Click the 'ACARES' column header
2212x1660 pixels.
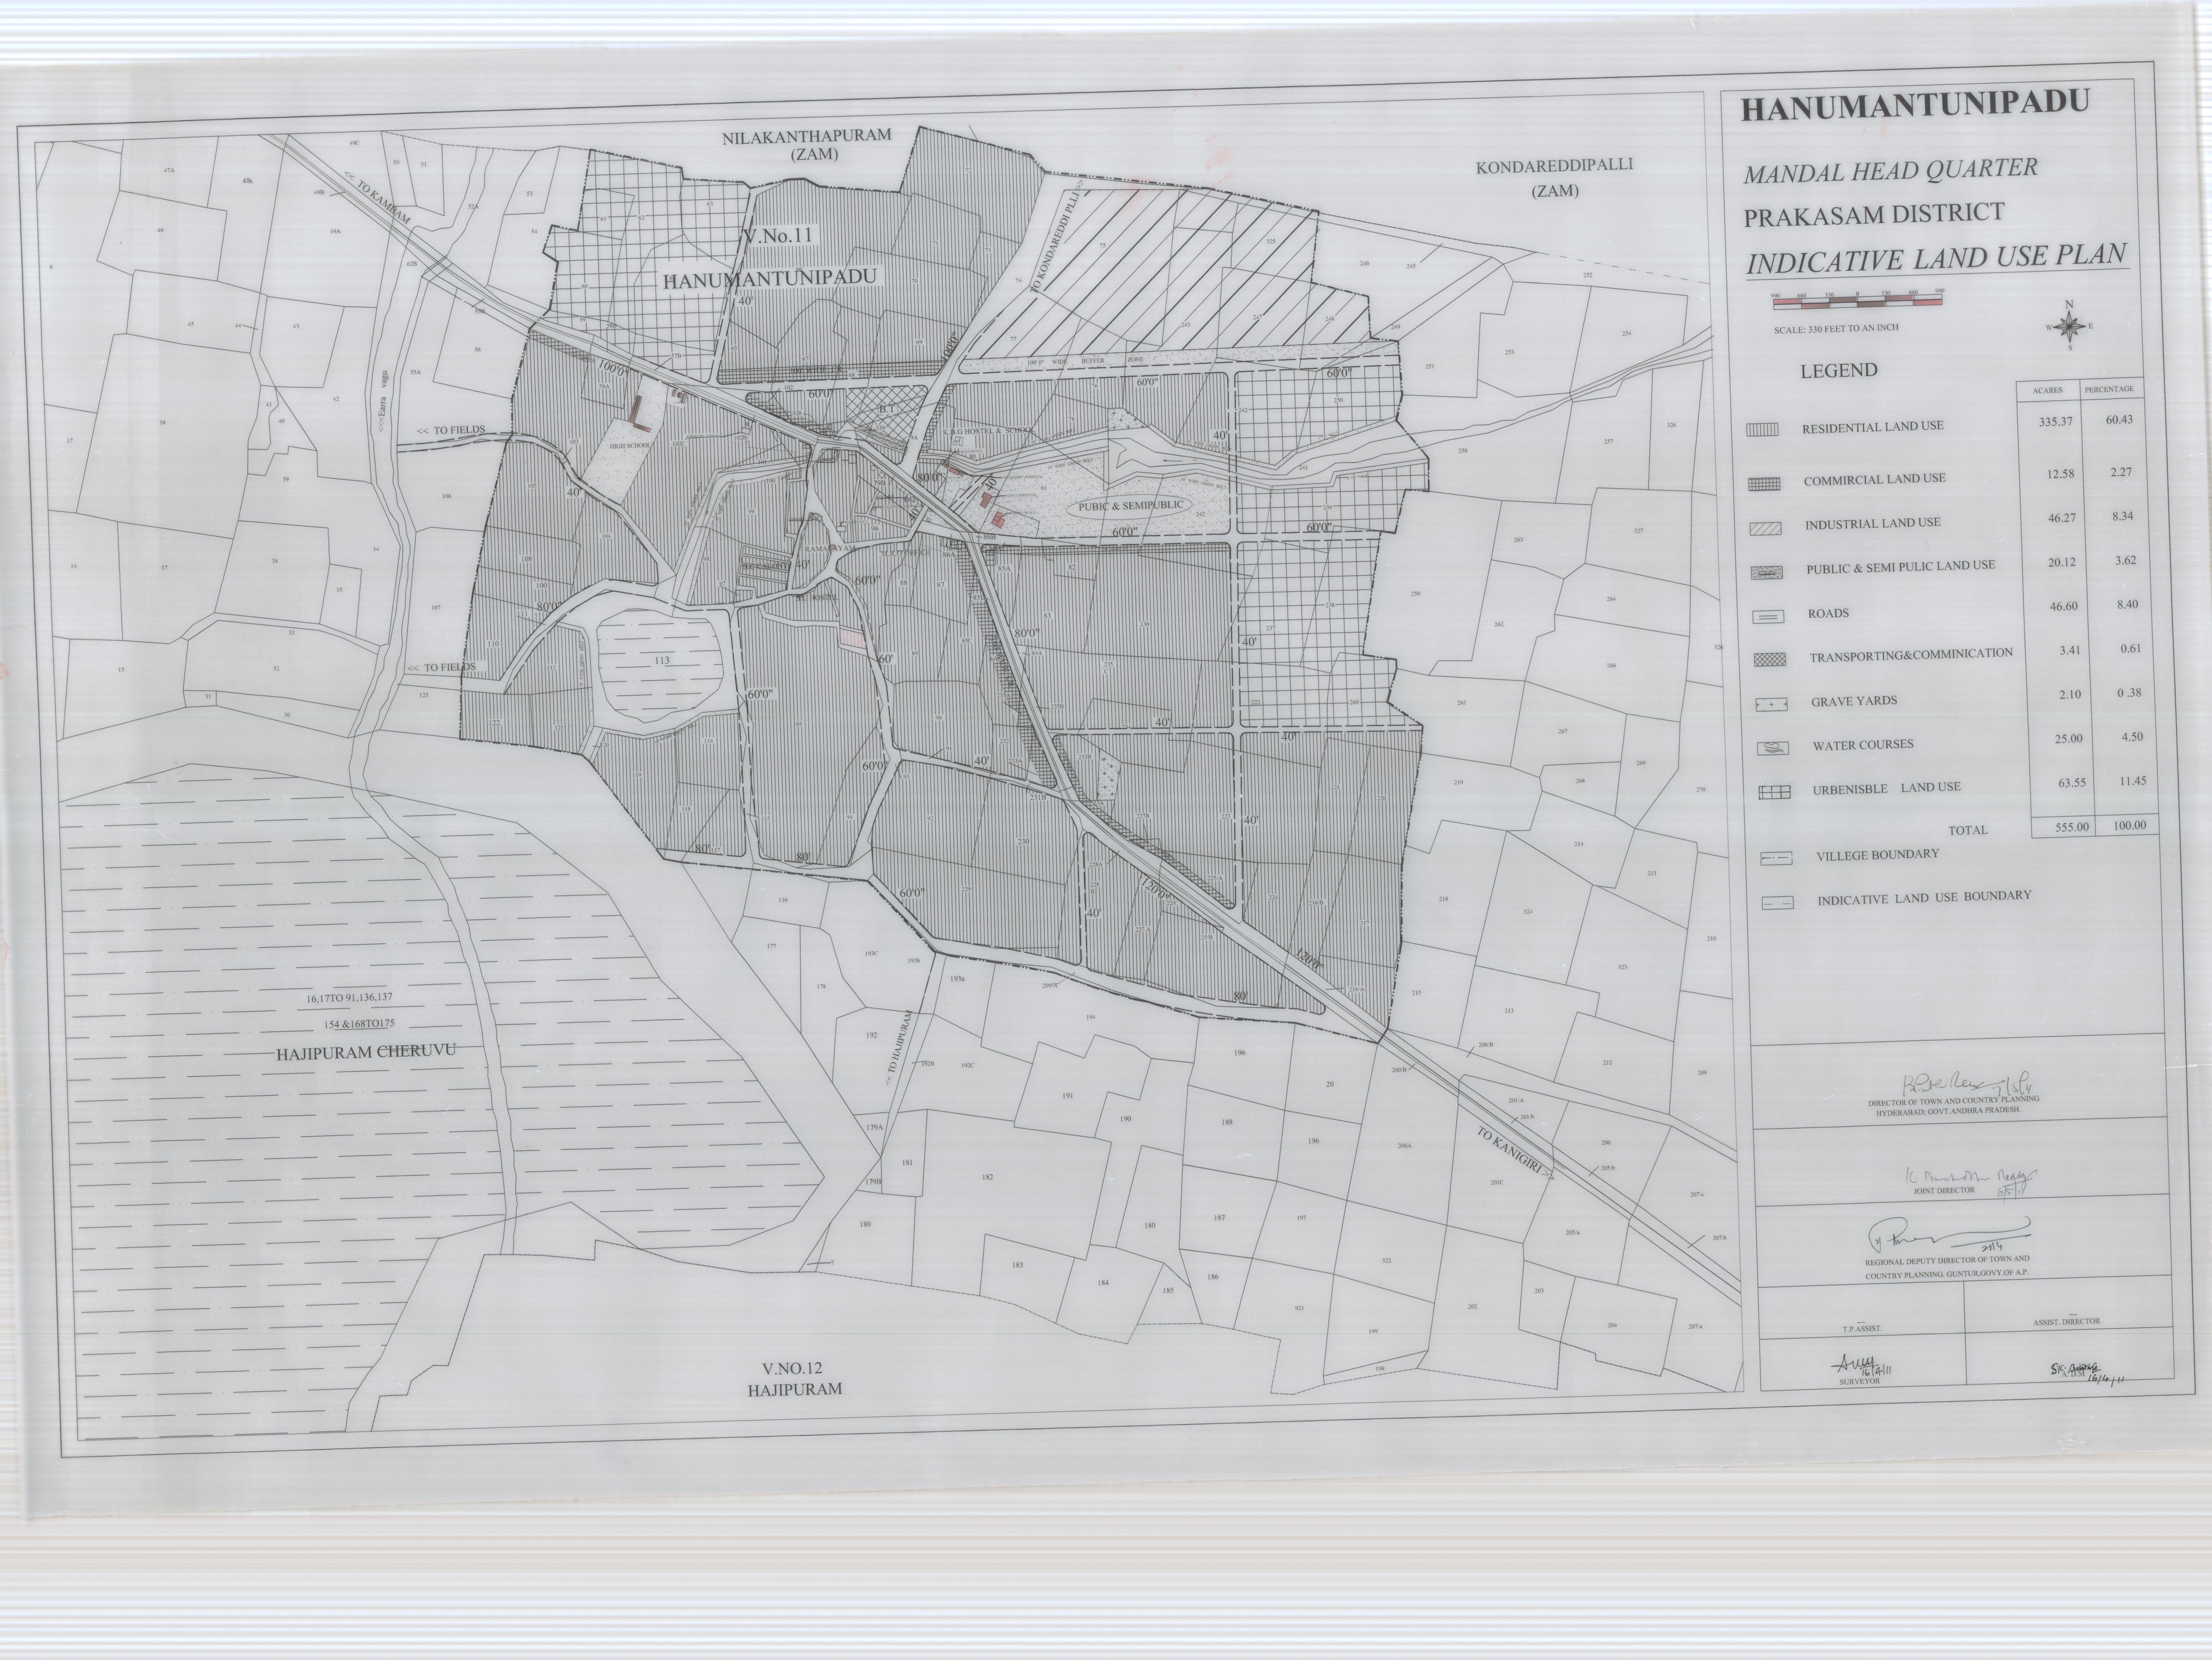[x=2047, y=391]
